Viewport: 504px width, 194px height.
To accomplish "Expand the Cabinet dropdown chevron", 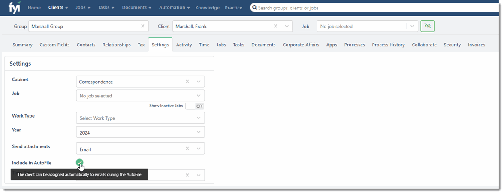I will [x=199, y=82].
